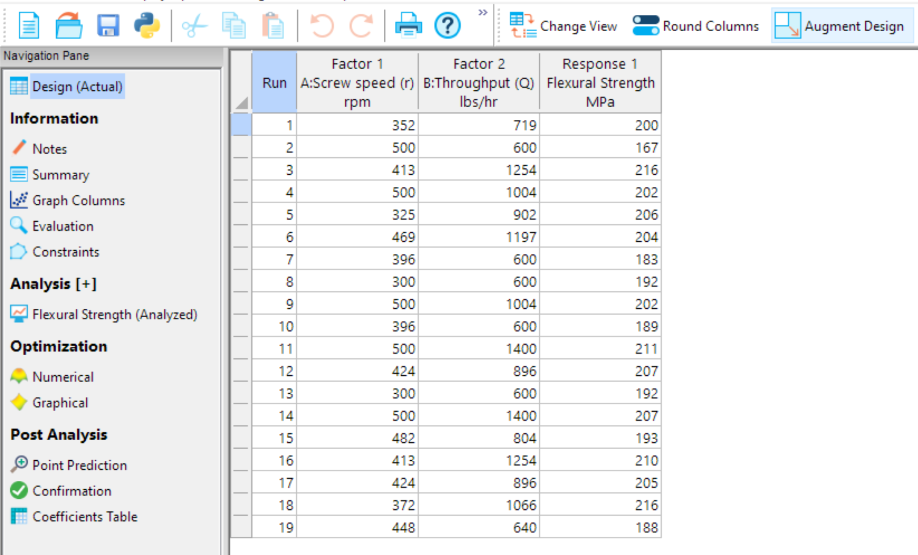
Task: Click the select-all corner triangle in grid
Action: 242,103
